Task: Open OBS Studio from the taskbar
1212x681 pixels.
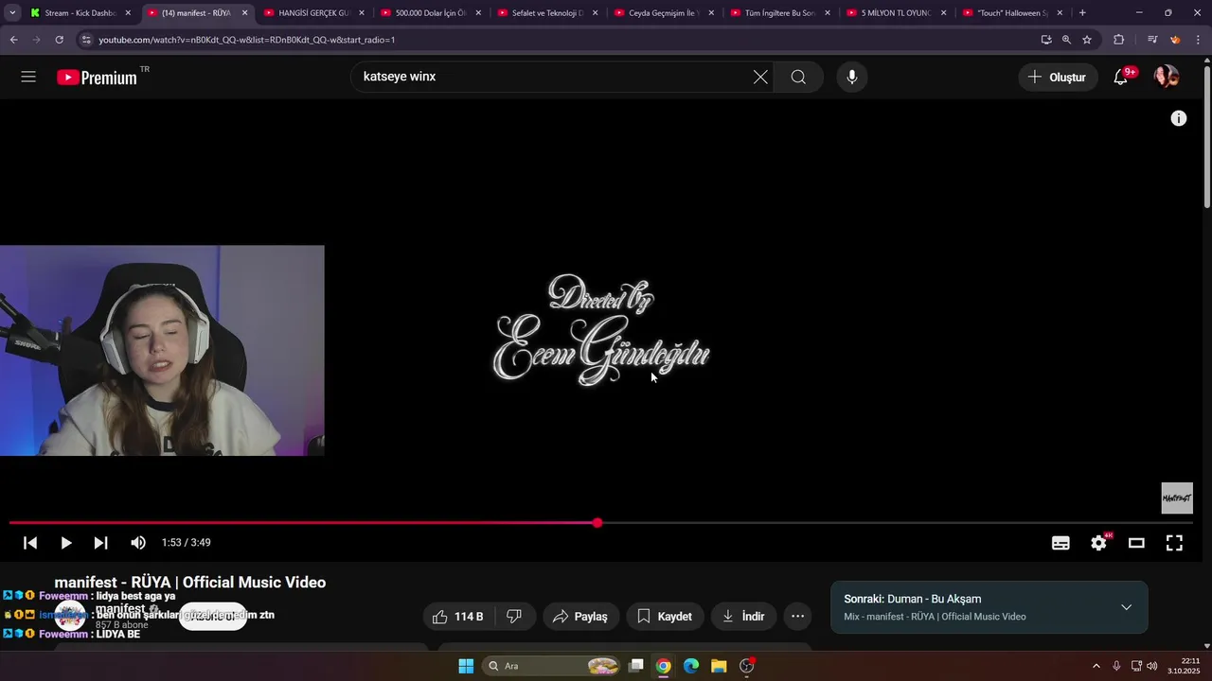Action: click(747, 666)
